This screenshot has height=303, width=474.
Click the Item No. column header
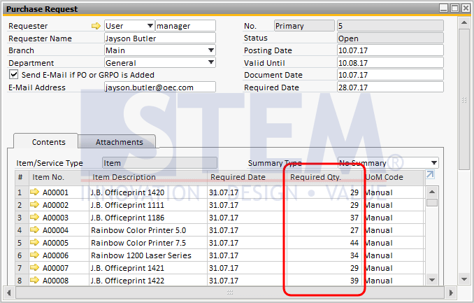[x=59, y=177]
